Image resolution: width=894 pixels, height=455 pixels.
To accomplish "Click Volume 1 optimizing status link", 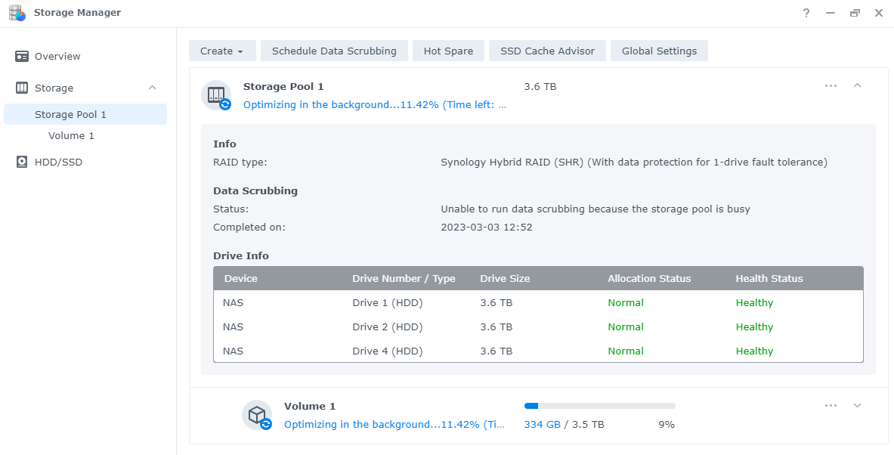I will [394, 424].
